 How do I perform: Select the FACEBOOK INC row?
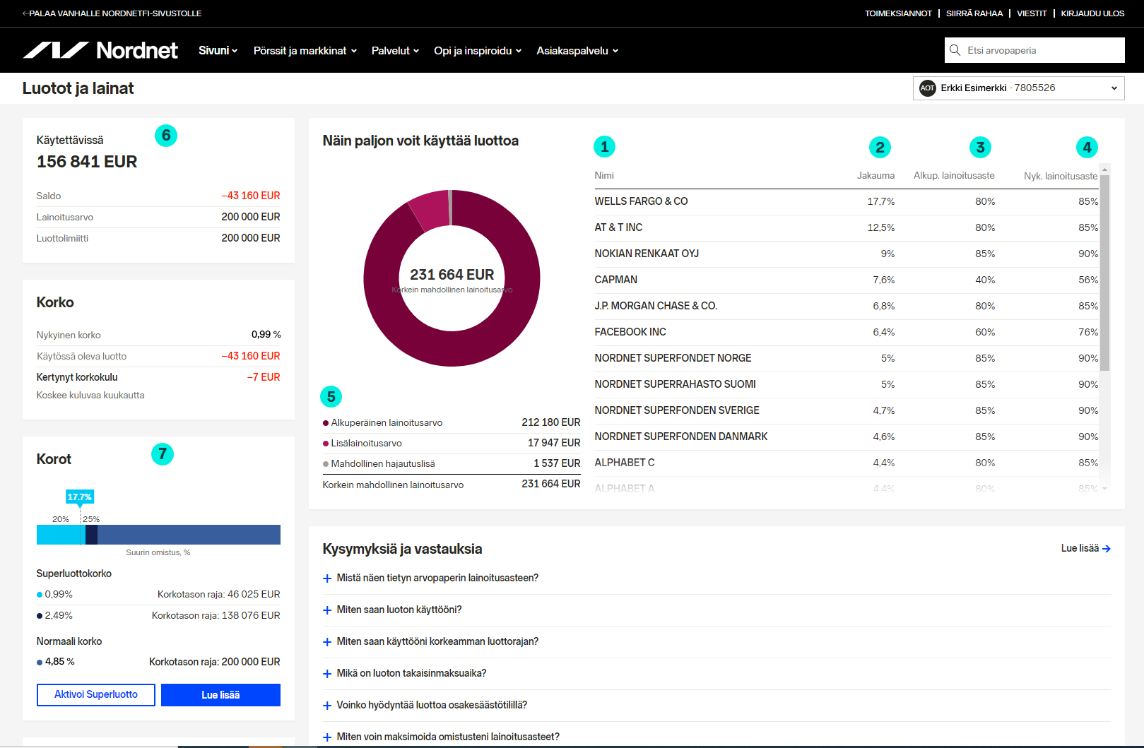(x=847, y=333)
